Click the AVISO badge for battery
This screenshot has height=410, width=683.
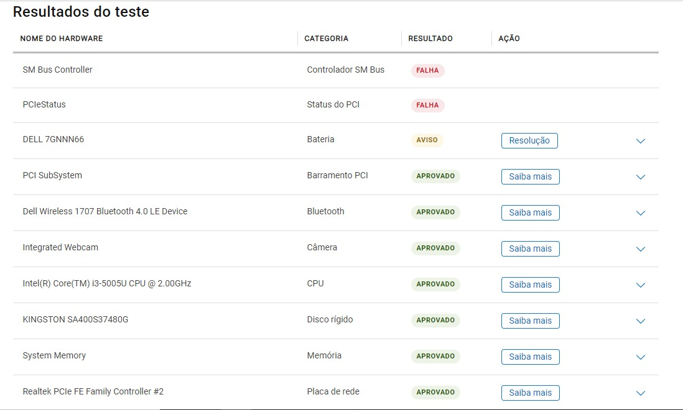[427, 140]
